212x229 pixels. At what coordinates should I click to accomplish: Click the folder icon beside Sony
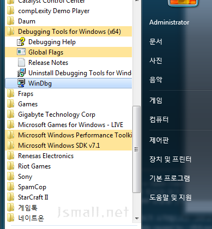coord(10,177)
